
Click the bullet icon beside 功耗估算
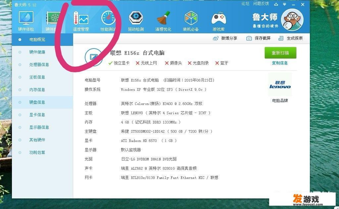(20, 153)
